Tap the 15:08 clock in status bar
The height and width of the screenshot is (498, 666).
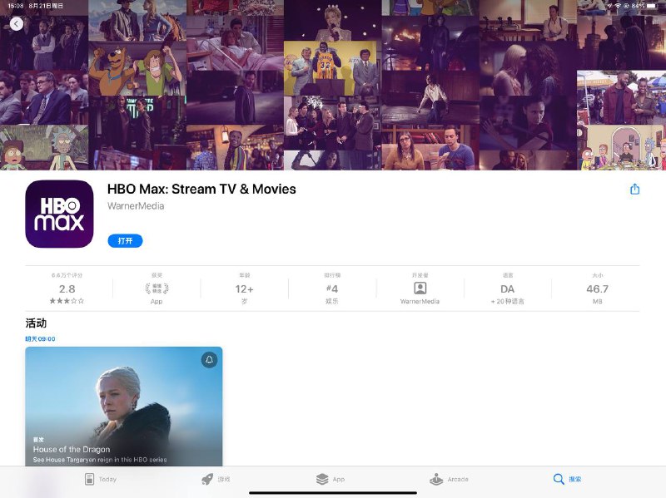click(16, 6)
